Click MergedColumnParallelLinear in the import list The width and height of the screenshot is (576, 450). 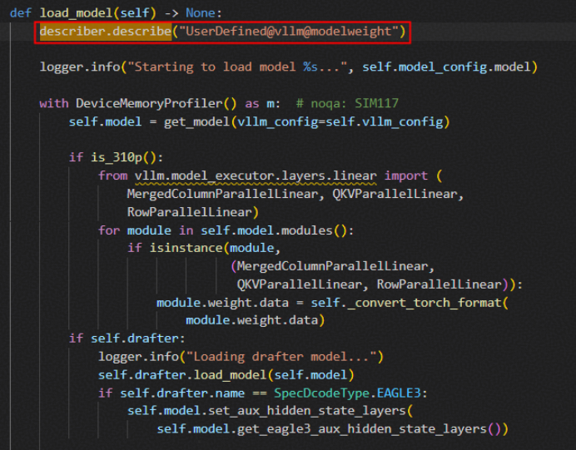point(222,194)
